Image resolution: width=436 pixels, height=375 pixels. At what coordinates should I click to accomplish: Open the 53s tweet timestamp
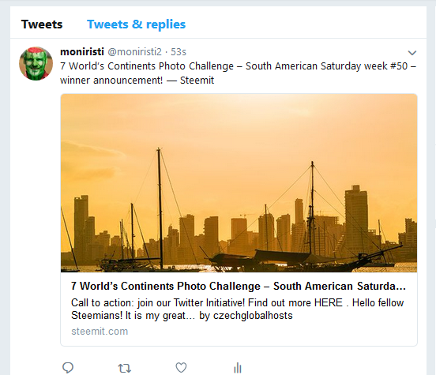[x=179, y=51]
